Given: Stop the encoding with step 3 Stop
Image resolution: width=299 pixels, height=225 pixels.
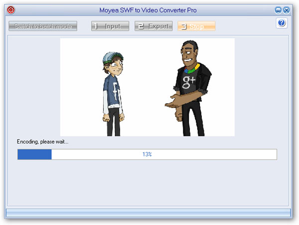Looking at the screenshot, I should tap(196, 26).
